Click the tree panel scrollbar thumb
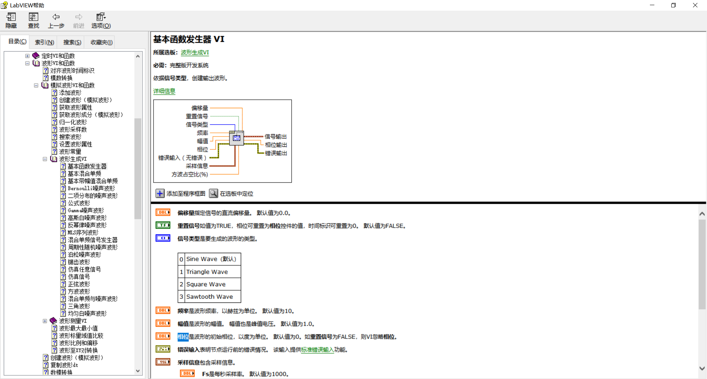 [138, 169]
